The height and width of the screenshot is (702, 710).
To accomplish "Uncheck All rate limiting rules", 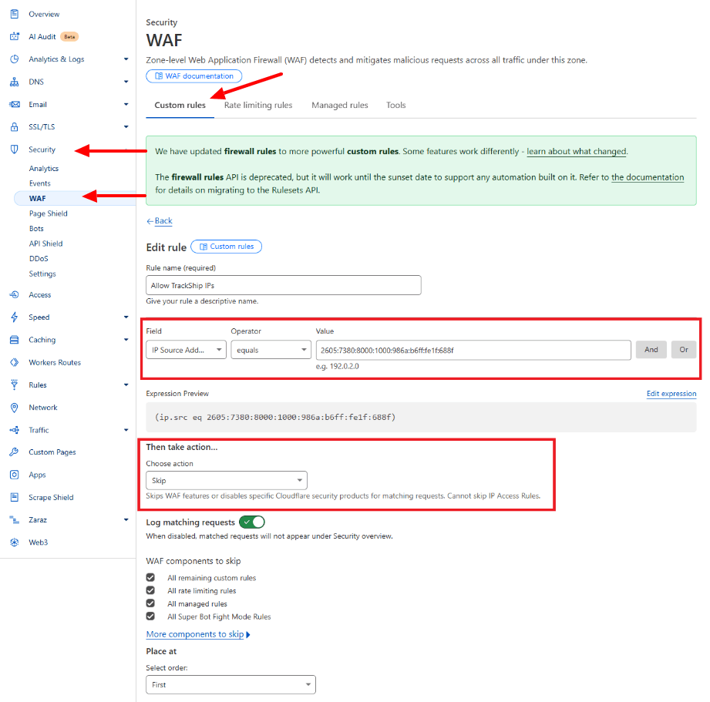I will point(150,591).
